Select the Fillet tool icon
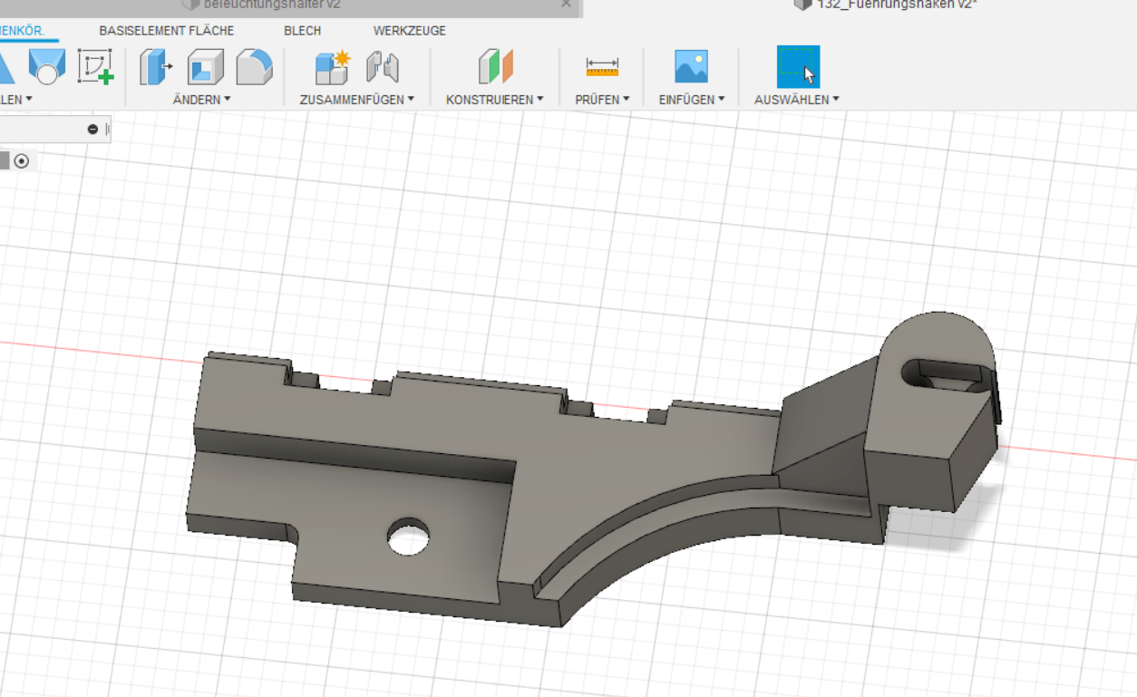 [x=254, y=67]
